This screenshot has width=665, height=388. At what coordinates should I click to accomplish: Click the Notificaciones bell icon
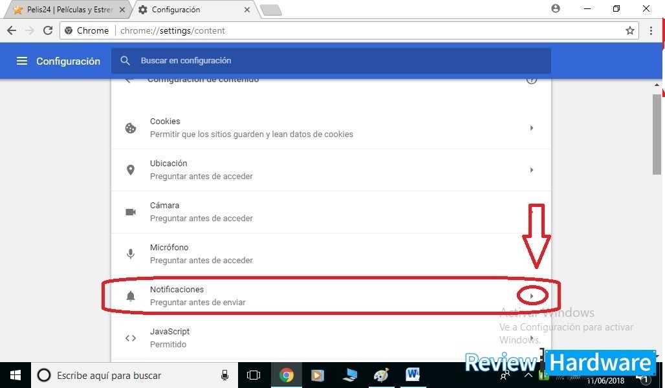(131, 296)
